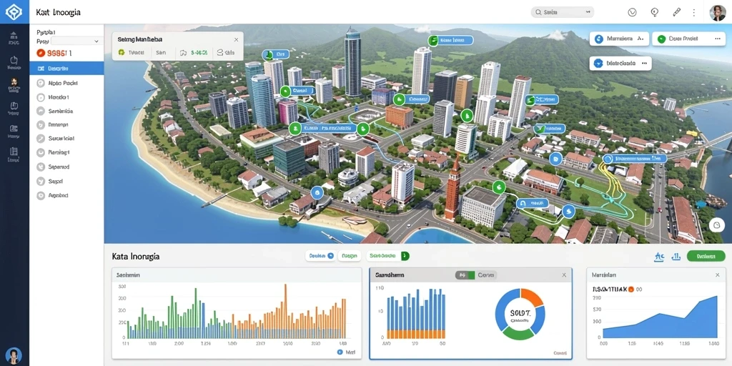732x366 pixels.
Task: Click the Deoles pill button above the charts
Action: 321,256
